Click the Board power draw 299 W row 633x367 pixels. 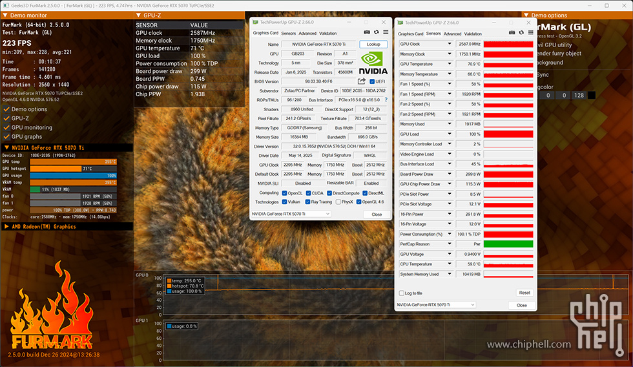click(189, 71)
